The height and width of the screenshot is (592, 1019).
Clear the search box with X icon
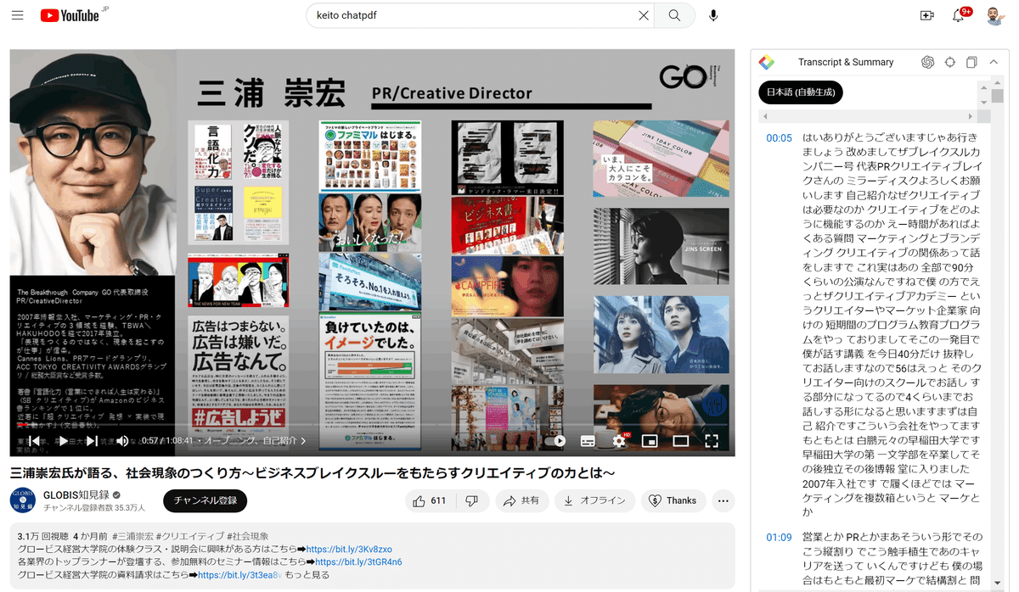pos(644,15)
